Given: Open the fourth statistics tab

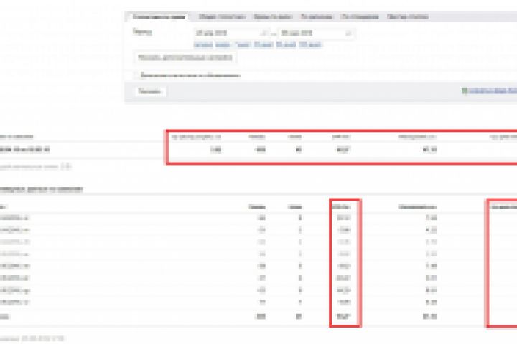Looking at the screenshot, I should (317, 16).
